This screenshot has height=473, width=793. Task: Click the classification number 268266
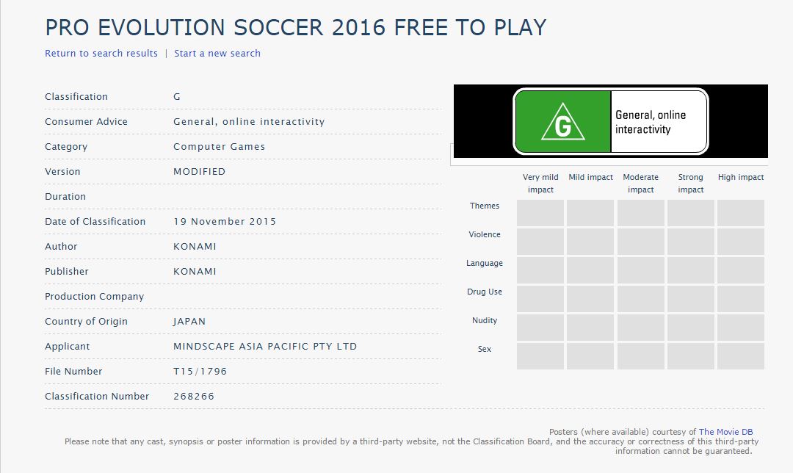coord(194,396)
